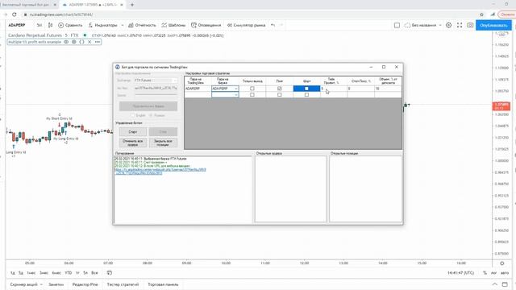Click the Stop Loss % cell in the ADAPERP row

coord(360,89)
